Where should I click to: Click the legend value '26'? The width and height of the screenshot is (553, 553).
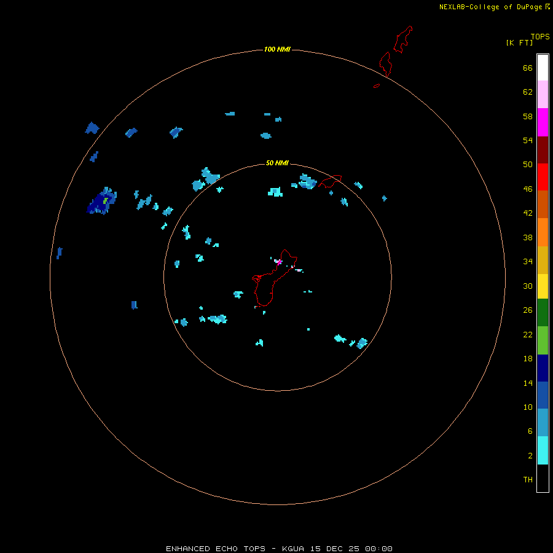528,310
